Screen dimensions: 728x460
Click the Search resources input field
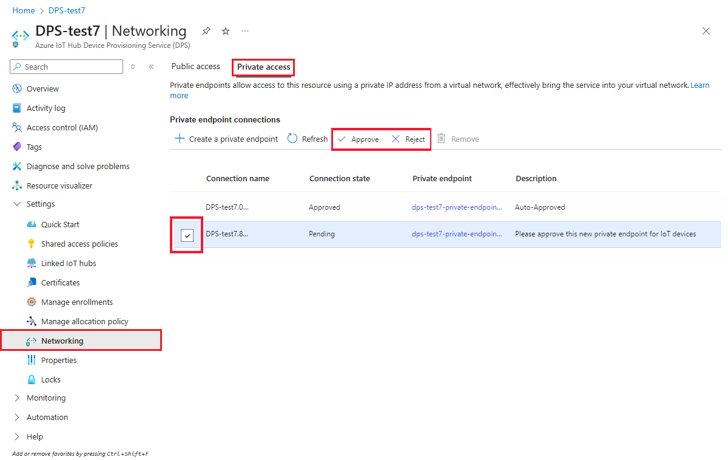tap(67, 67)
